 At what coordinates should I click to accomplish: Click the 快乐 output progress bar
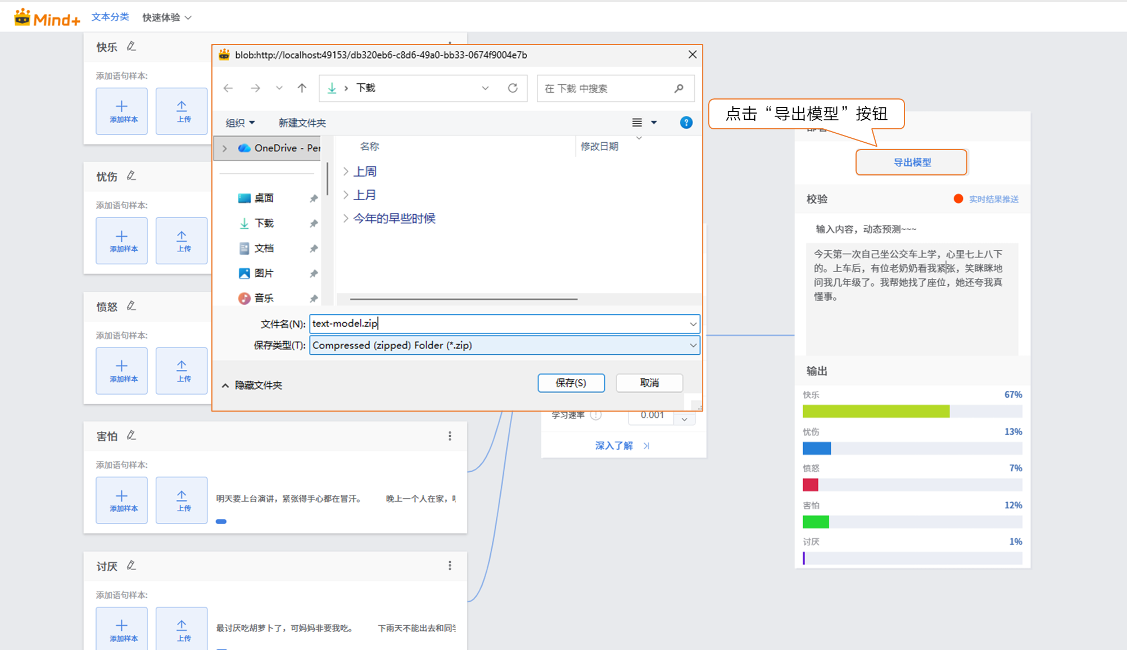pyautogui.click(x=912, y=412)
